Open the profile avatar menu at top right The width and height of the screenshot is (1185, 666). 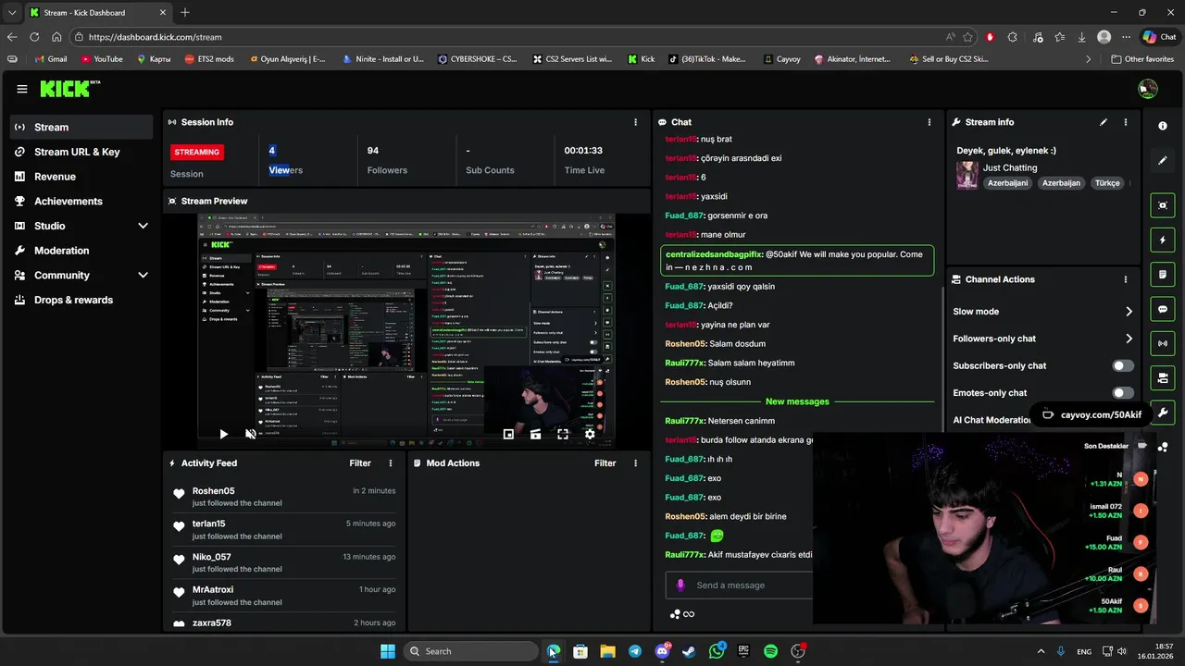click(x=1148, y=89)
